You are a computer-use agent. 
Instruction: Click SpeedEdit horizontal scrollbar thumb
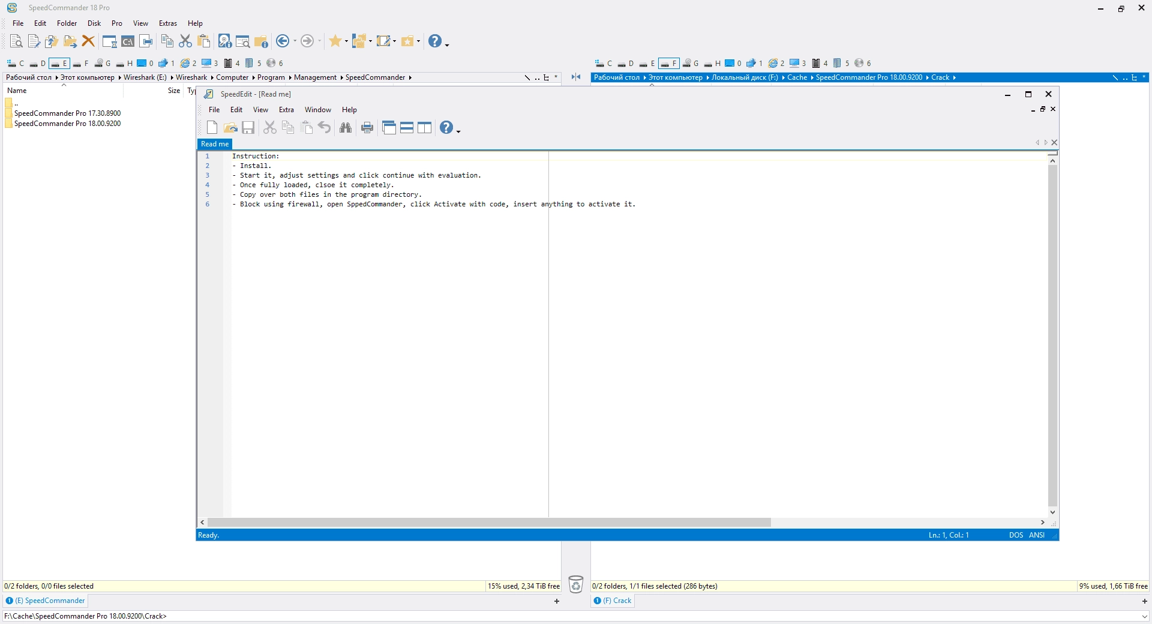[489, 523]
